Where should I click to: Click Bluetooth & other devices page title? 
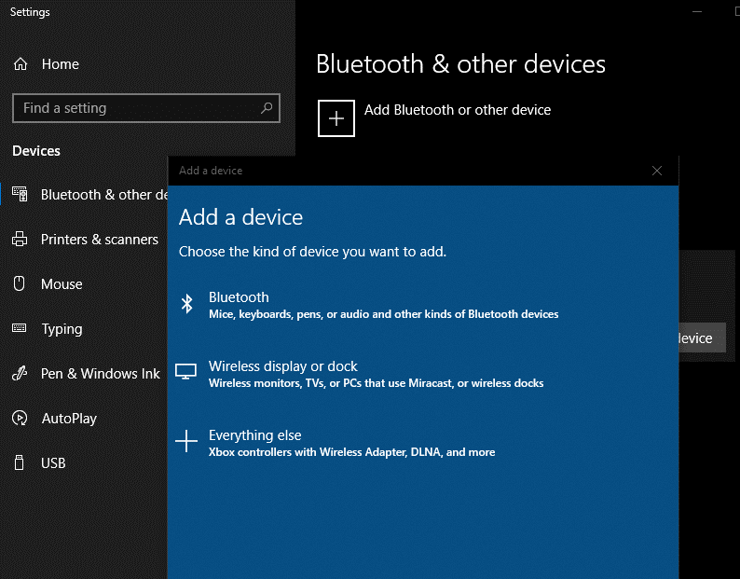pos(460,63)
